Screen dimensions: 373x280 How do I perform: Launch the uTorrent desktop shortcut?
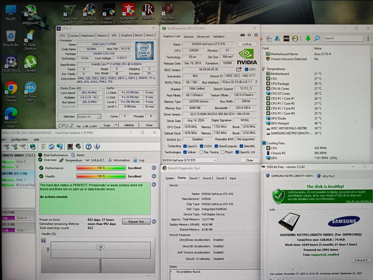pyautogui.click(x=30, y=64)
